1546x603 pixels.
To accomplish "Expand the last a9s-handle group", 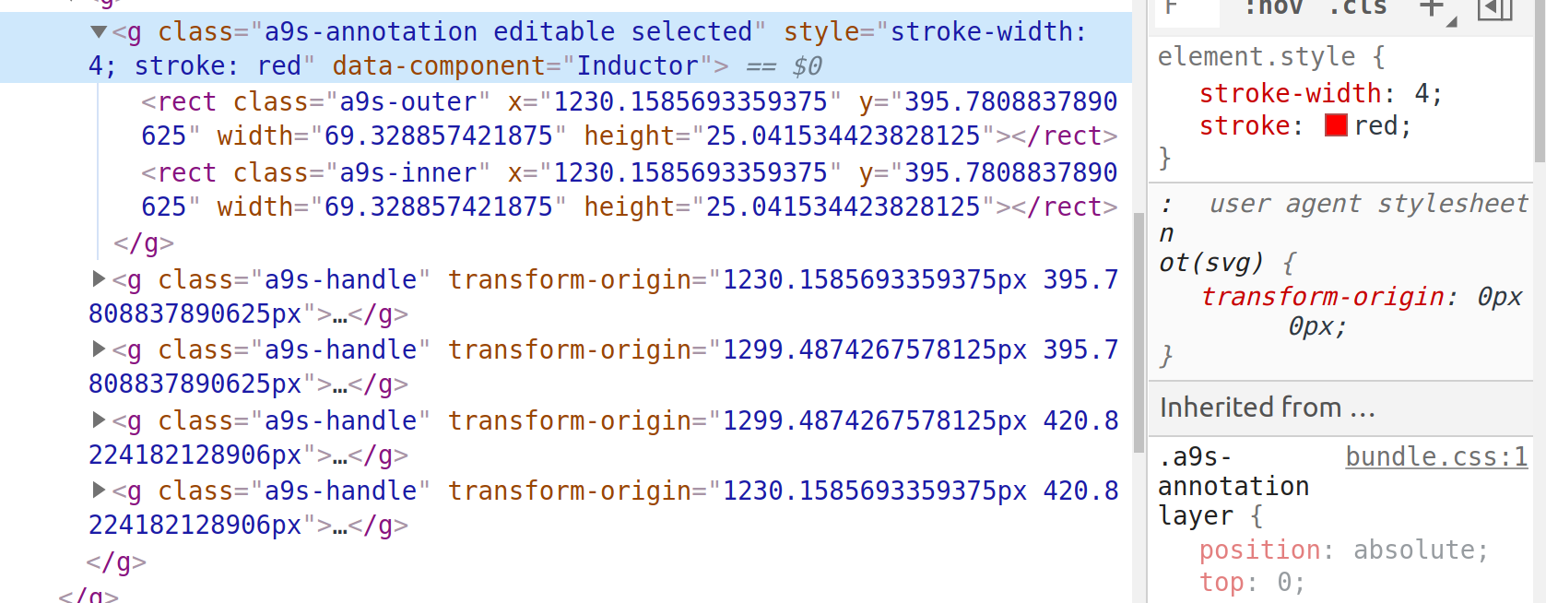I will point(98,491).
